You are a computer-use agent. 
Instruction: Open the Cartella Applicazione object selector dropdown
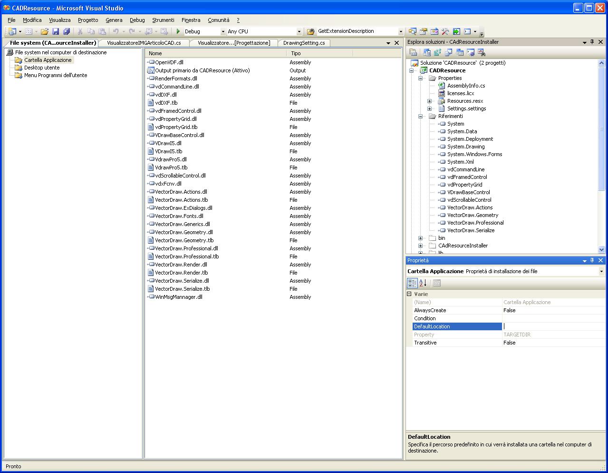click(601, 271)
